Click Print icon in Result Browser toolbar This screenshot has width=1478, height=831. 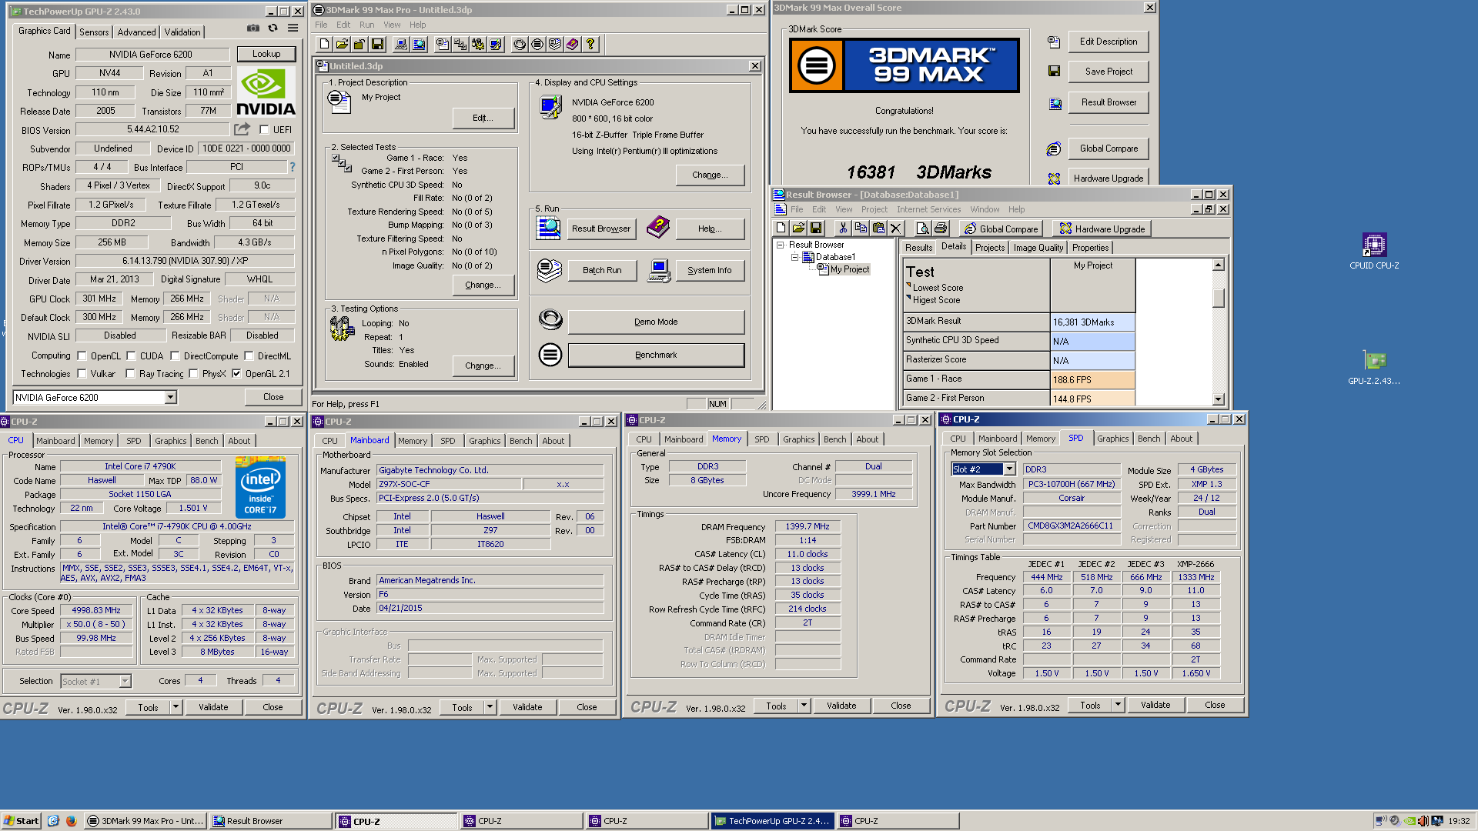point(940,229)
